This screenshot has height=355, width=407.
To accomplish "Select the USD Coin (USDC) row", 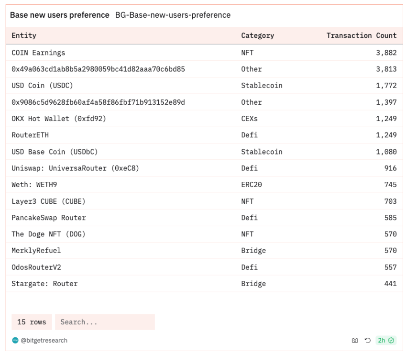I will (204, 86).
